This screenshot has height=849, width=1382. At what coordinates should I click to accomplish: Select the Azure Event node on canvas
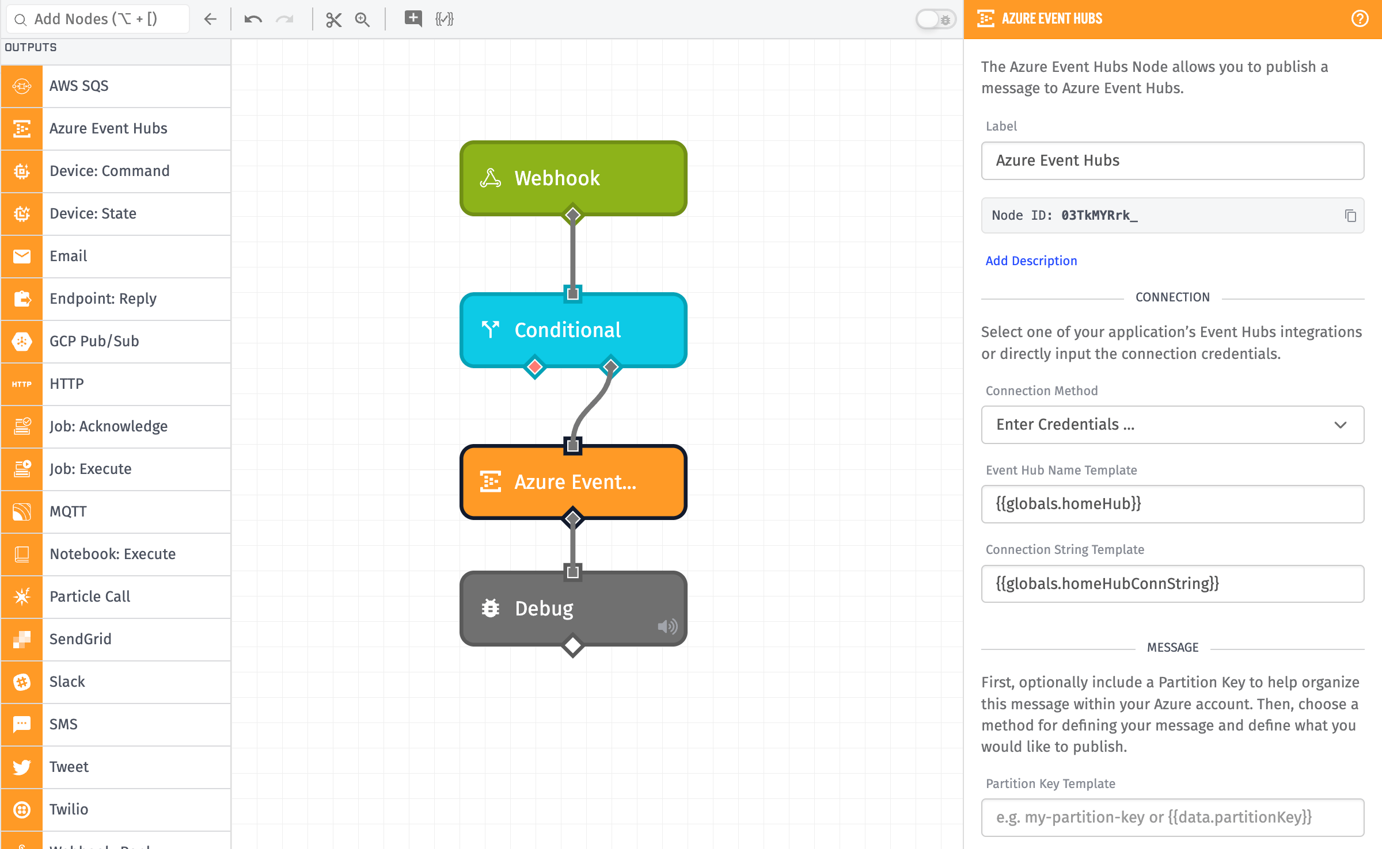(x=573, y=482)
